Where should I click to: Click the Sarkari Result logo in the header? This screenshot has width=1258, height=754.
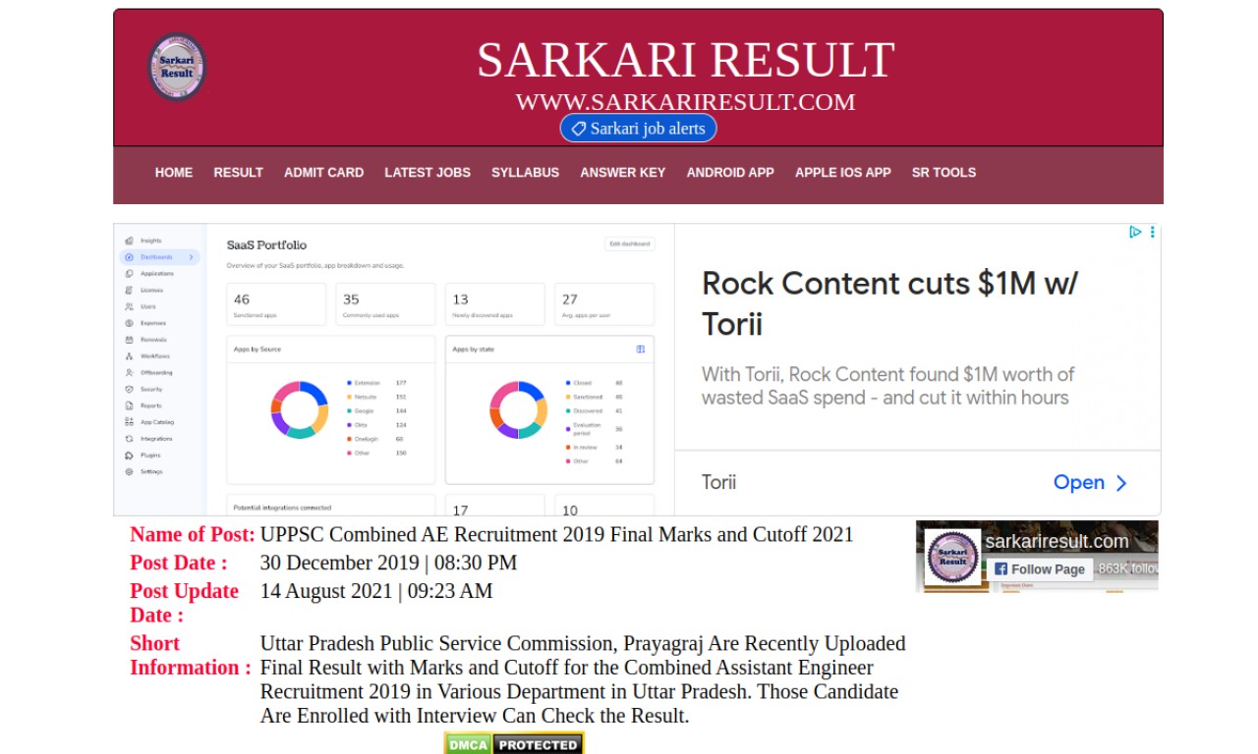pyautogui.click(x=177, y=67)
